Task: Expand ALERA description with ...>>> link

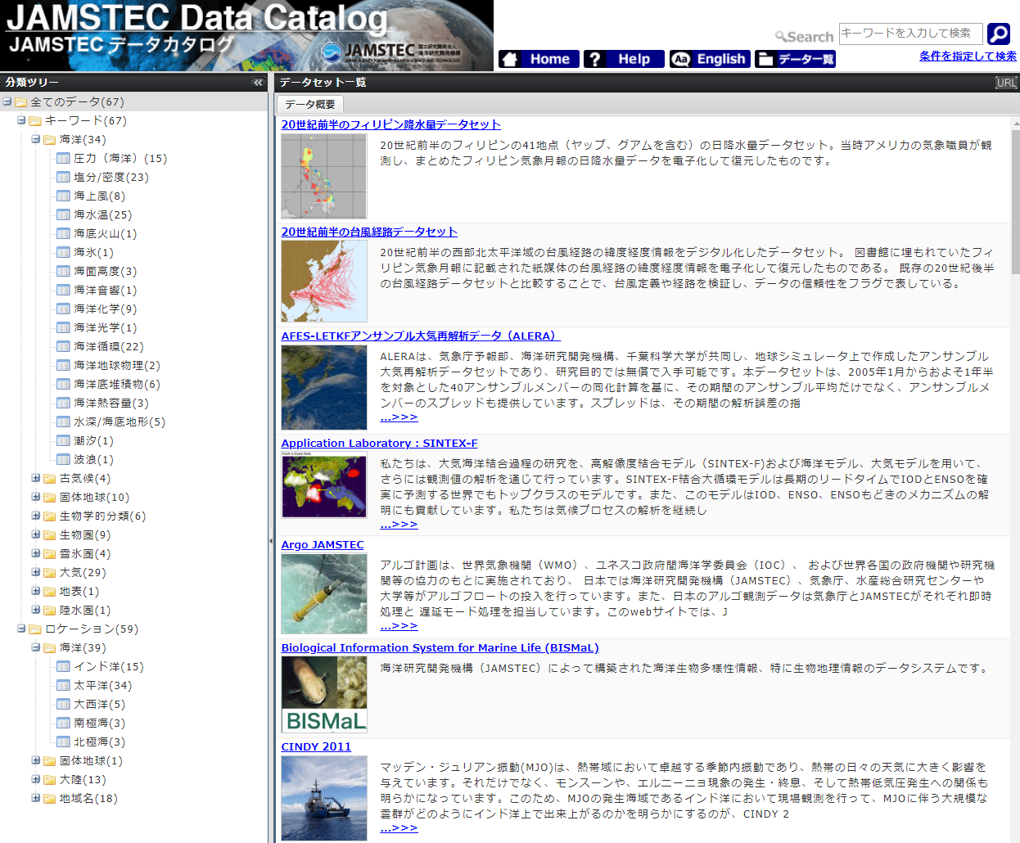Action: point(399,417)
